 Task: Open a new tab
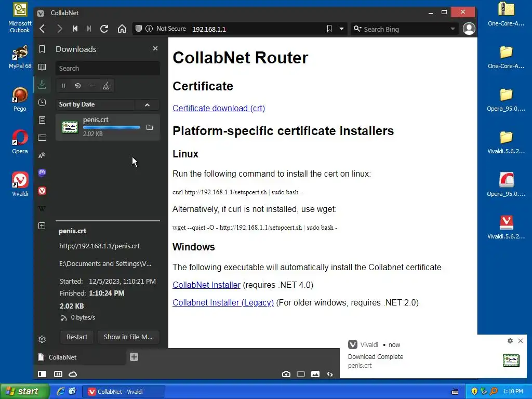pyautogui.click(x=134, y=357)
